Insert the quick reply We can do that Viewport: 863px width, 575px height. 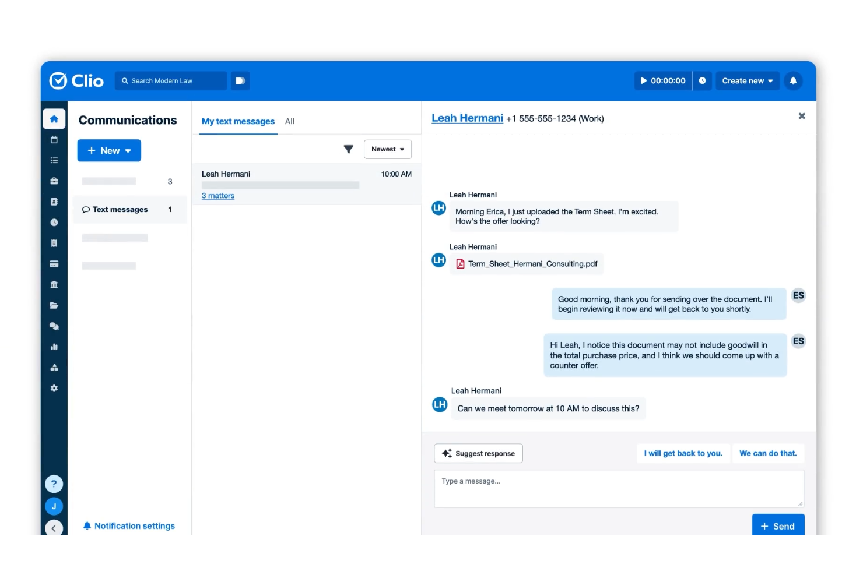pos(768,453)
